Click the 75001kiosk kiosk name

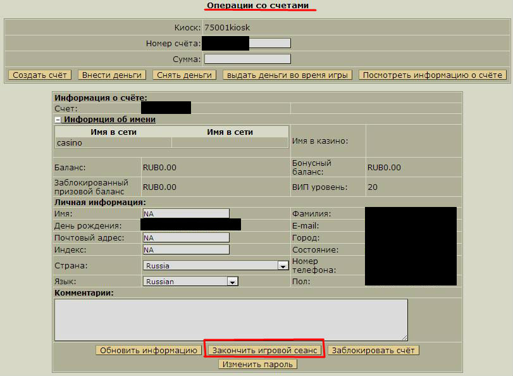pyautogui.click(x=227, y=27)
